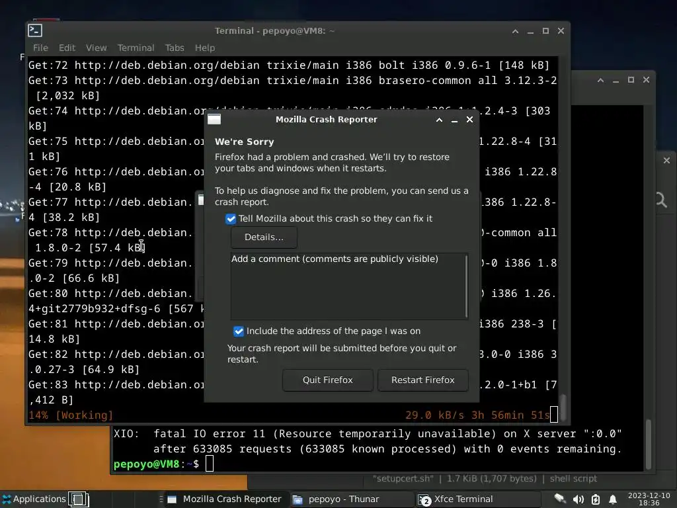Click the '14% [Working]' progress text
The image size is (677, 508).
pyautogui.click(x=71, y=415)
